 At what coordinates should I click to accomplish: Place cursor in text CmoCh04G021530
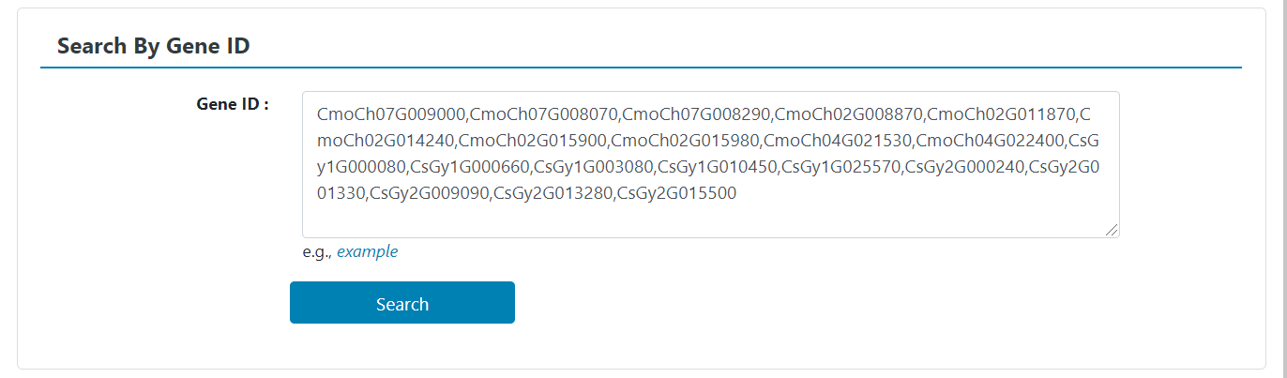(838, 141)
